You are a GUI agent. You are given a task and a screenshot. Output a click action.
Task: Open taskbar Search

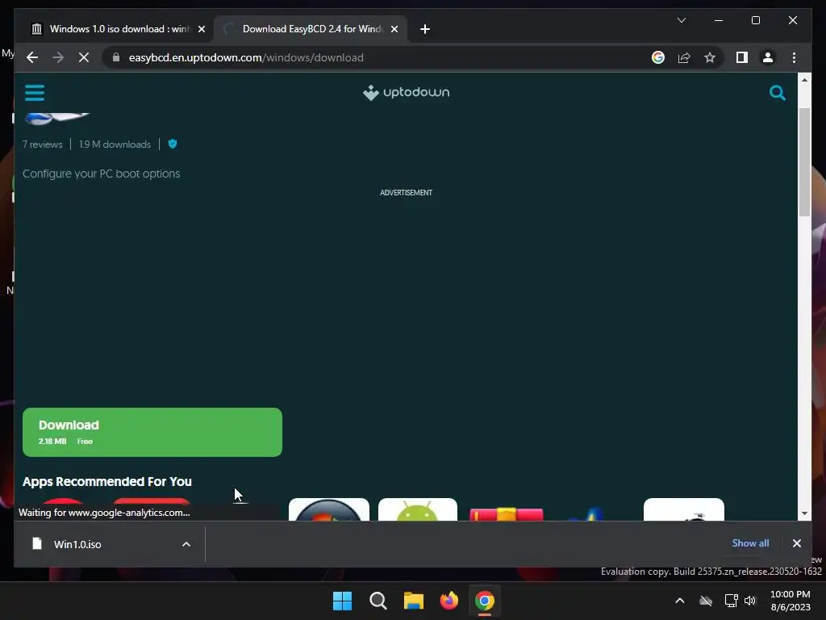[378, 601]
